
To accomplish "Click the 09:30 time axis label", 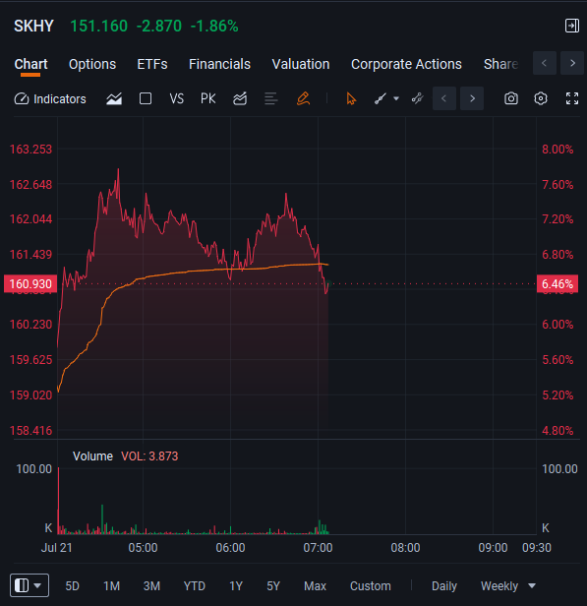I will coord(537,548).
